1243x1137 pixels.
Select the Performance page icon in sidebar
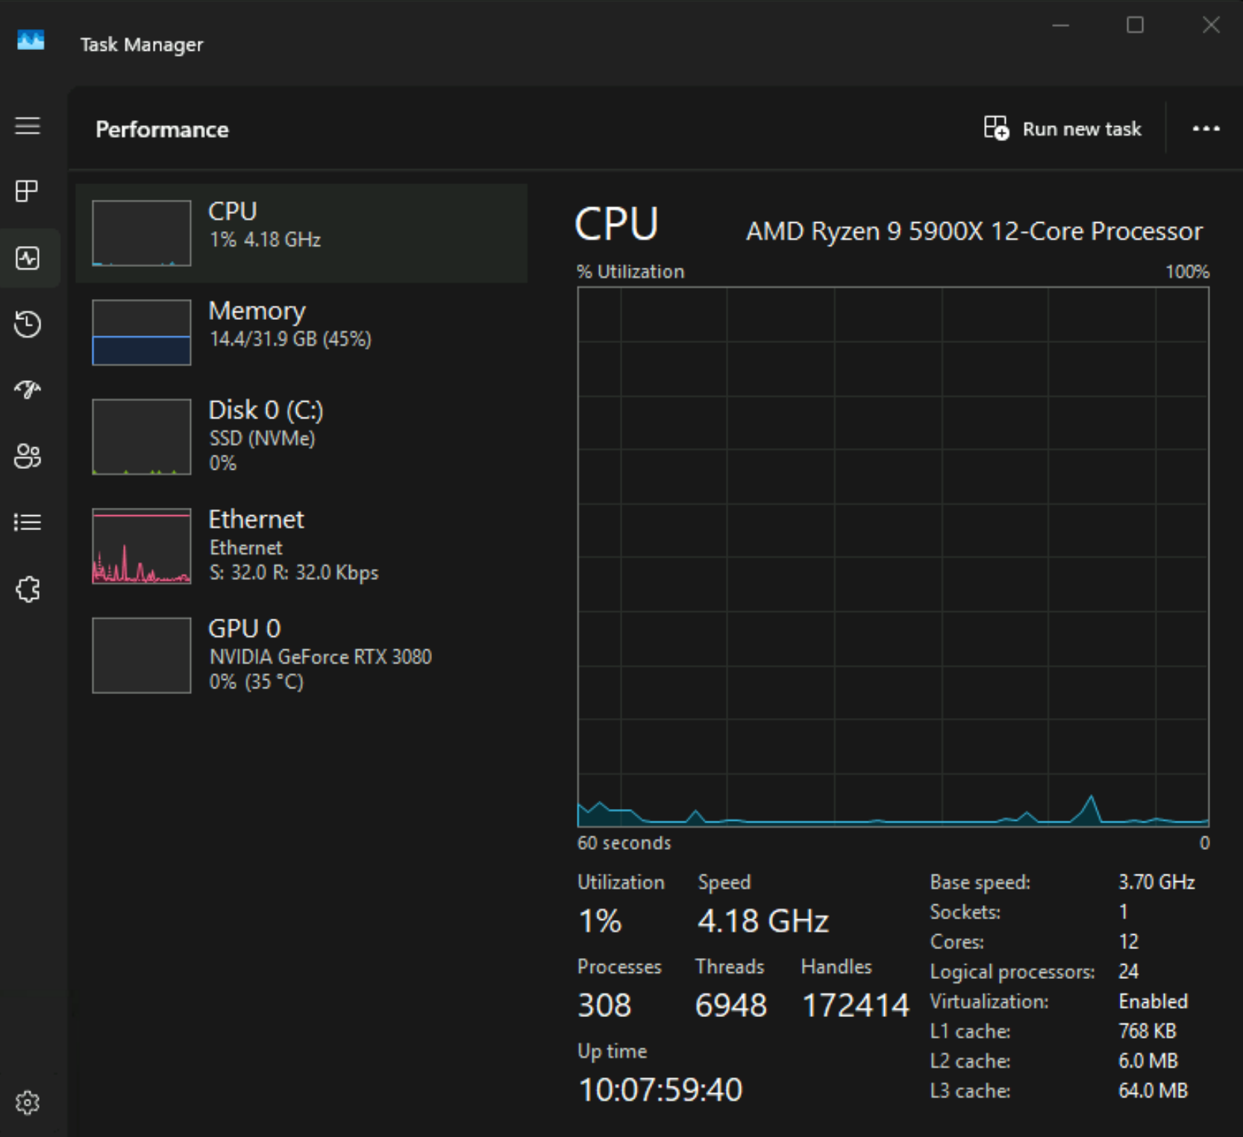click(28, 258)
